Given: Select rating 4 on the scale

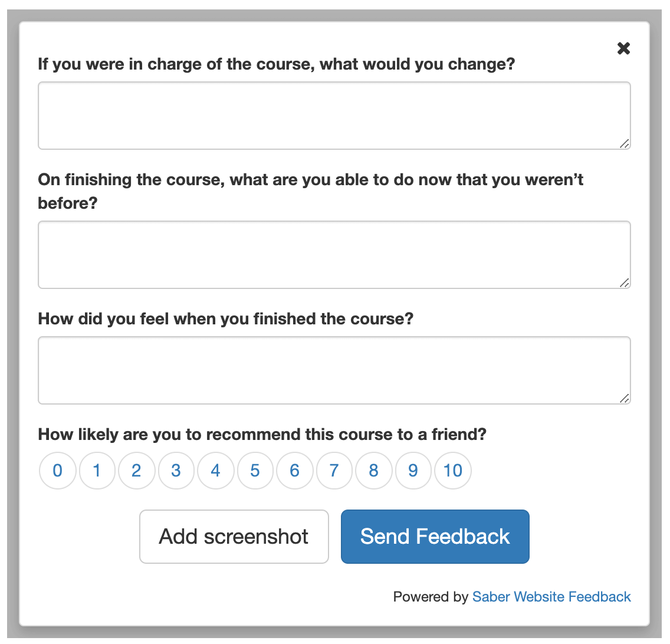Looking at the screenshot, I should click(215, 470).
